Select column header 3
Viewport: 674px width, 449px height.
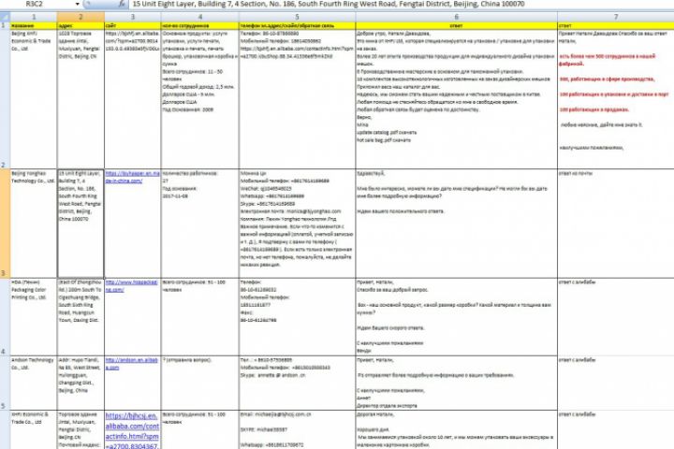(132, 17)
